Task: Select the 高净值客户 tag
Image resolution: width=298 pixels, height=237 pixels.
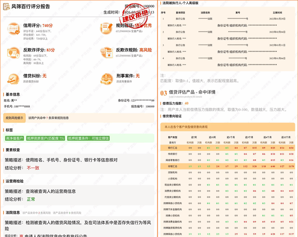Action: [14, 138]
